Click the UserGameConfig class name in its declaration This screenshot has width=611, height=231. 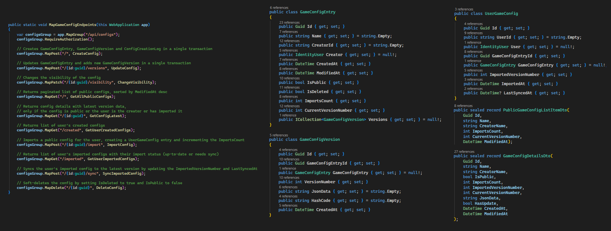501,14
